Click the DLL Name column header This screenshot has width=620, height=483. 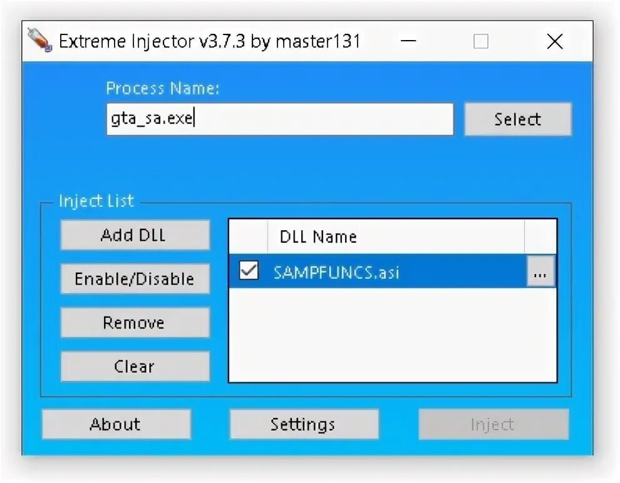pyautogui.click(x=396, y=236)
